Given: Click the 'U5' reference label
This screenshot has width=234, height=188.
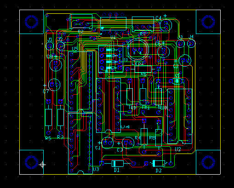Looking at the screenshot, I should pos(74,49).
